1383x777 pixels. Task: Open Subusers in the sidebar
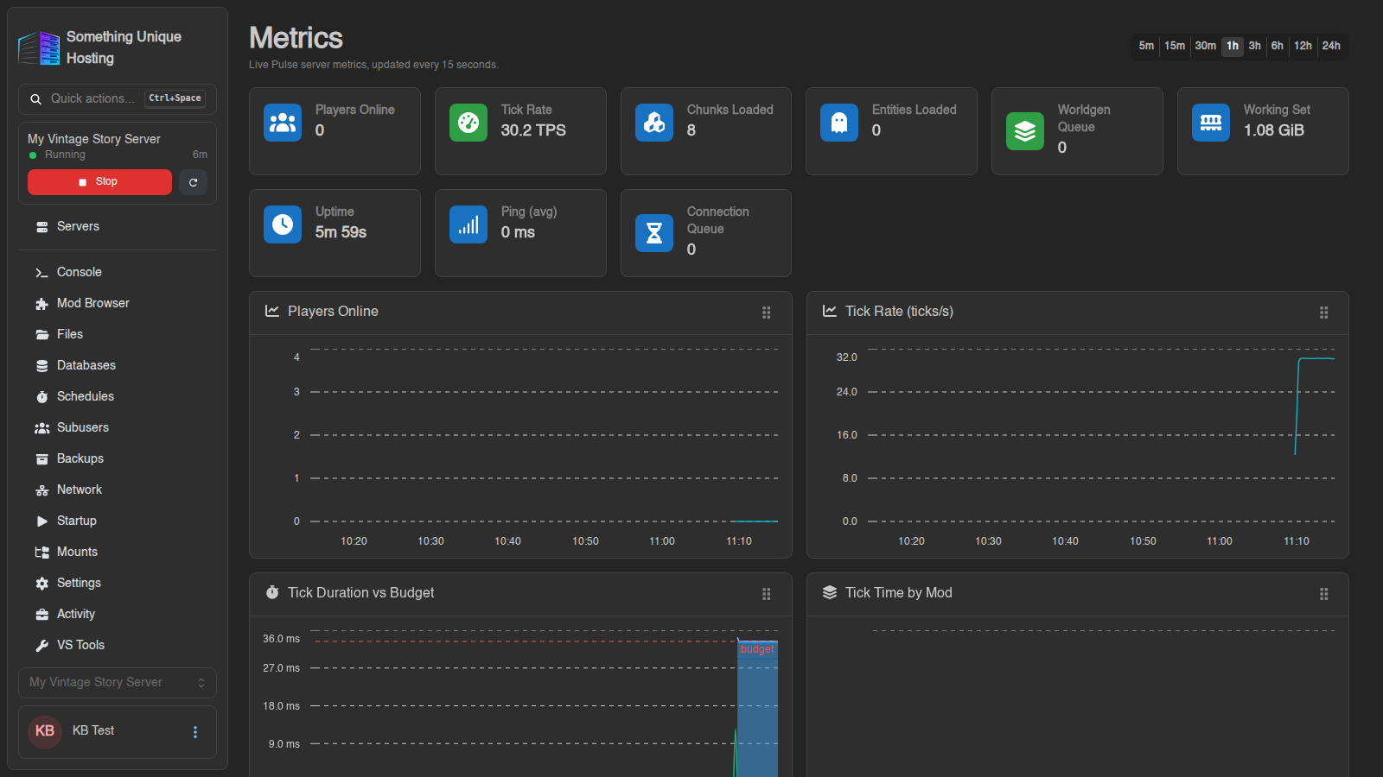tap(118, 427)
